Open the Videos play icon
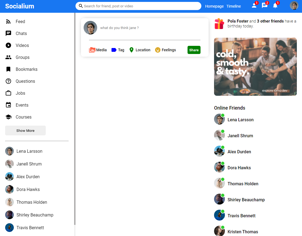302x236 pixels. (x=8, y=45)
